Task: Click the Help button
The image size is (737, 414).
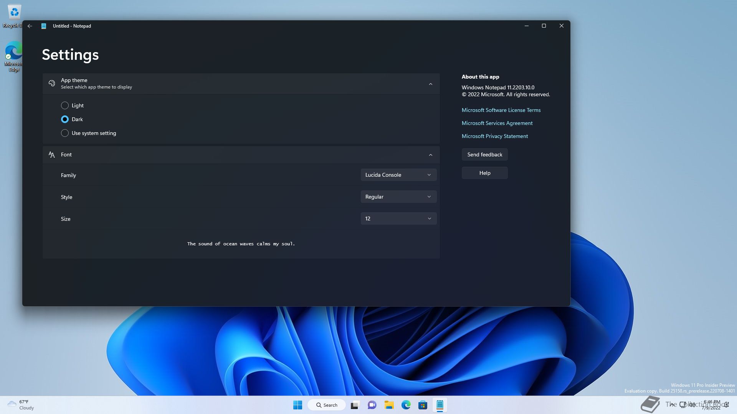Action: (x=484, y=173)
